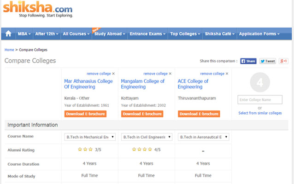Open B.Tech in Aeronautical course dropdown

click(203, 137)
